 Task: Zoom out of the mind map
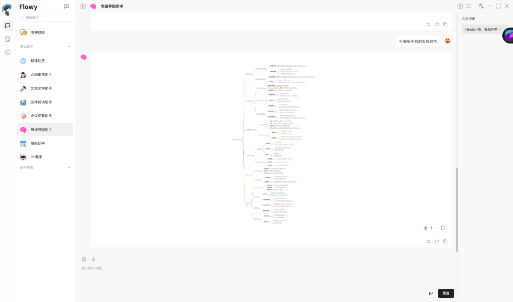[x=437, y=228]
